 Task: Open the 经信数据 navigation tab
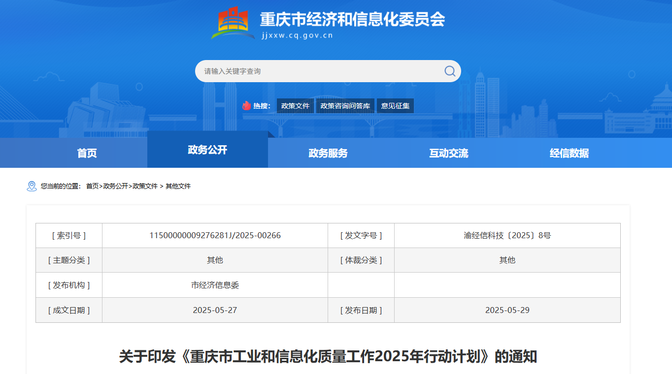click(569, 153)
